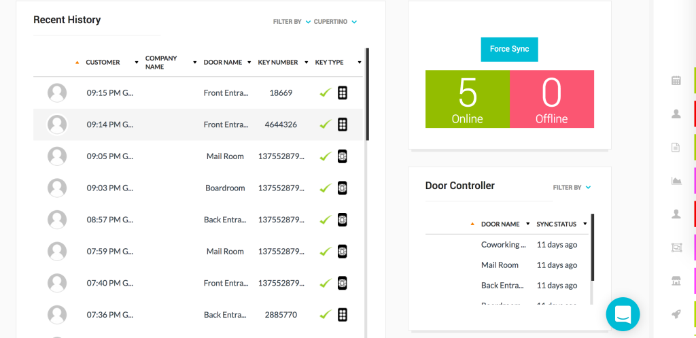Viewport: 696px width, 338px height.
Task: Click the Recent History table scrollbar
Action: [368, 95]
